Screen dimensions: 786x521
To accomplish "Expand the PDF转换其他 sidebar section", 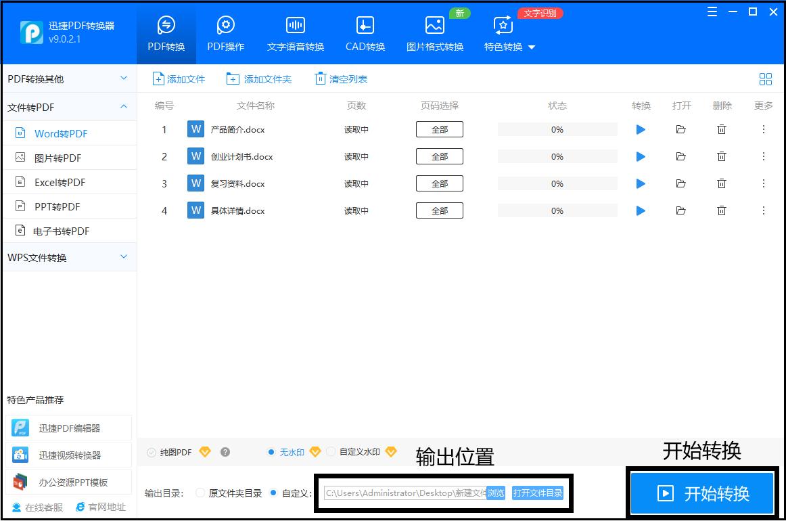I will point(68,78).
